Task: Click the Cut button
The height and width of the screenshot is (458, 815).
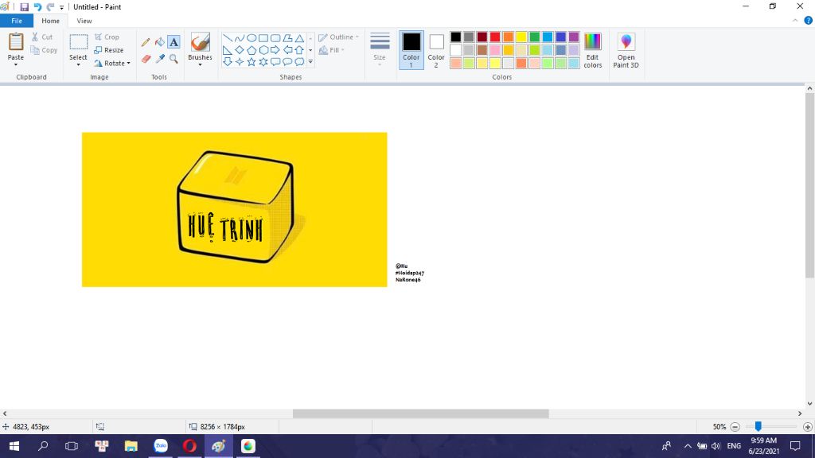Action: 42,37
